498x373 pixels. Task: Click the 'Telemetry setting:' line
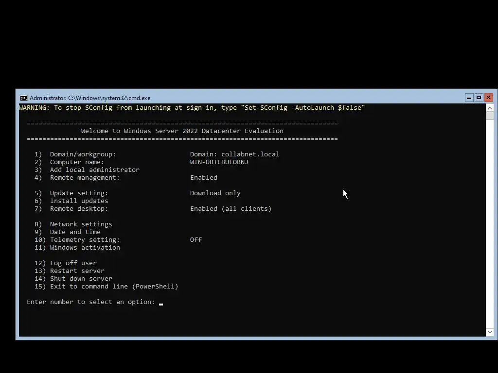[x=77, y=240]
